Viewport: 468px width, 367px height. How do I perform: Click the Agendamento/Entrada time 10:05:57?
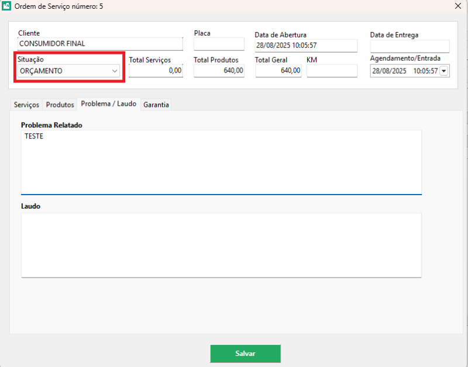pyautogui.click(x=425, y=71)
